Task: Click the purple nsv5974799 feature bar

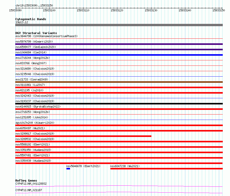Action: click(119, 44)
